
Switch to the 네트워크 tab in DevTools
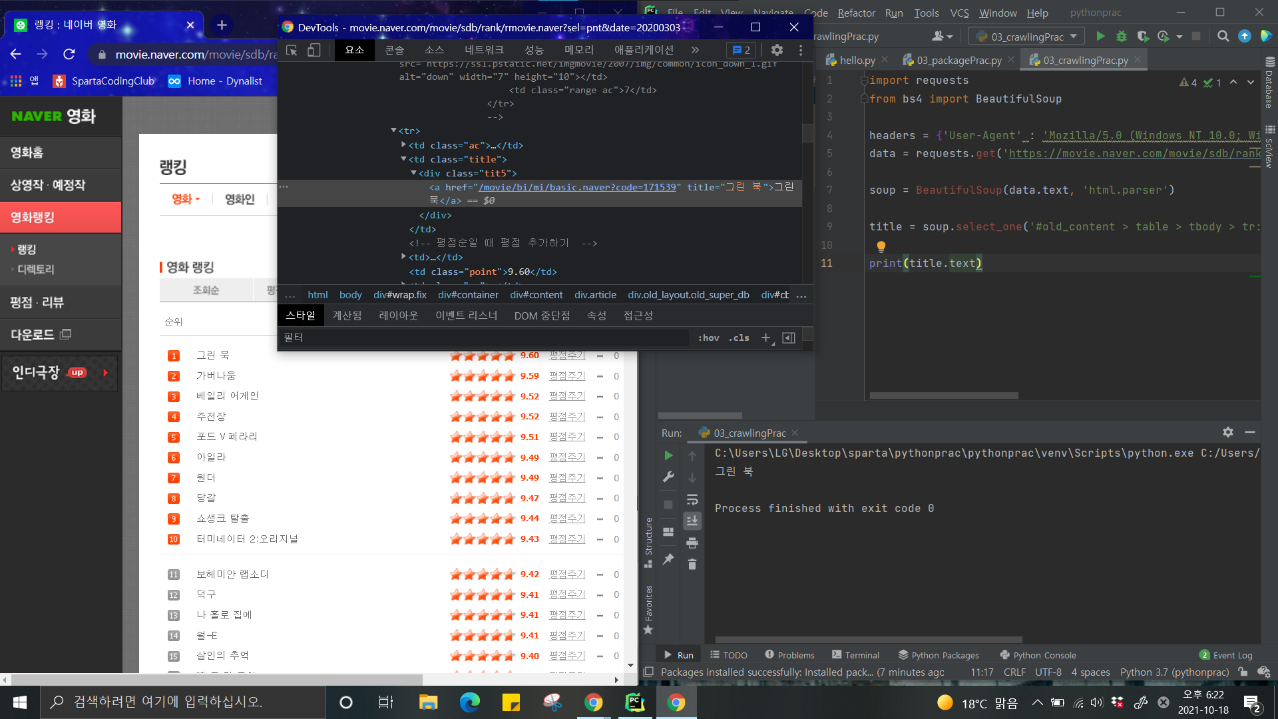484,50
